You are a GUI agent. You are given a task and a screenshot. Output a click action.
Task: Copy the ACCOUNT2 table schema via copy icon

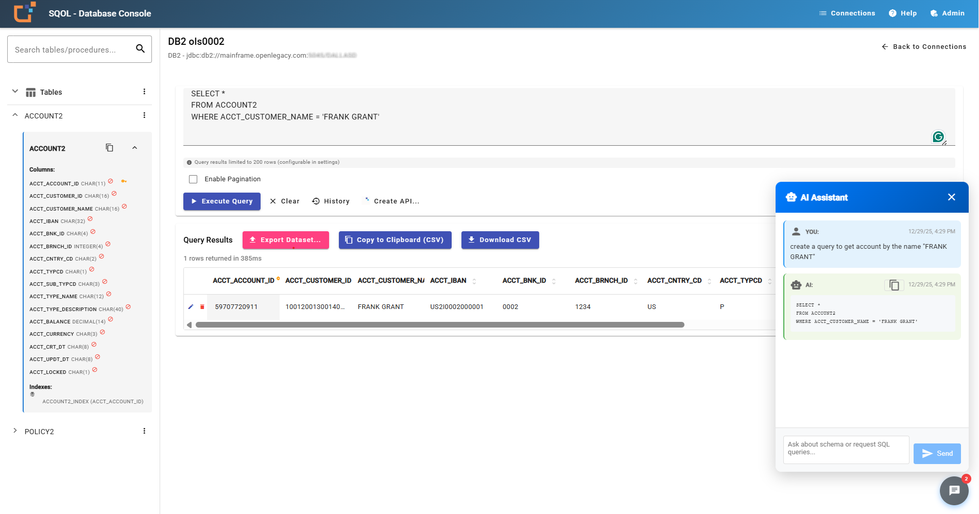pos(109,148)
